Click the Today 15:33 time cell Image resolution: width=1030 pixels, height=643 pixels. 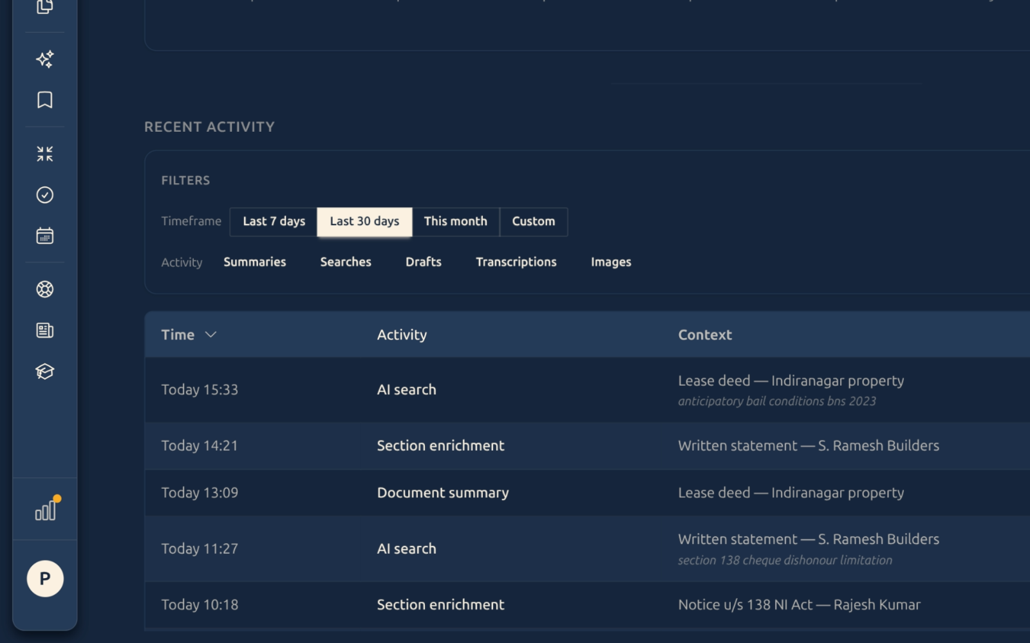coord(200,390)
